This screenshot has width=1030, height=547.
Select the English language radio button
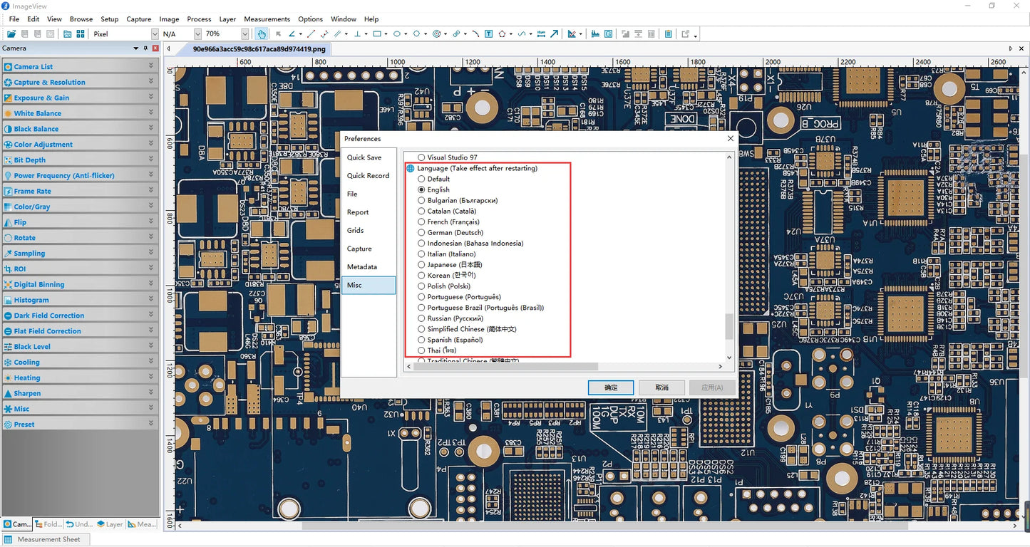(421, 189)
